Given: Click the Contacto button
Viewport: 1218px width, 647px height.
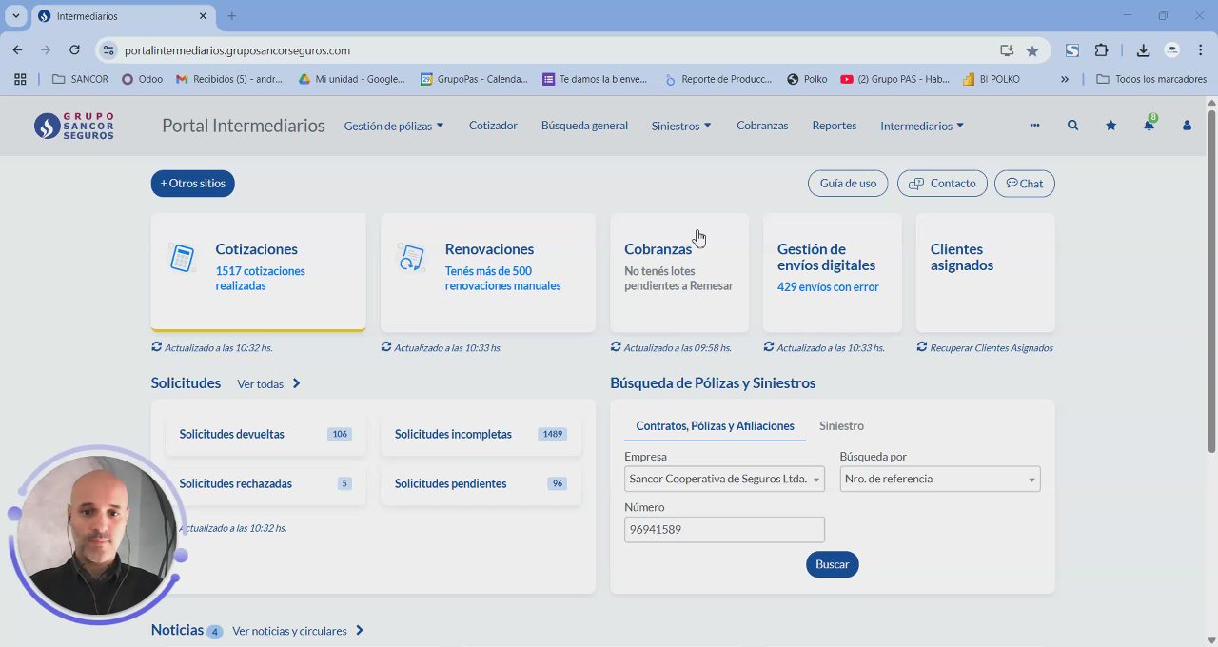Looking at the screenshot, I should pyautogui.click(x=942, y=184).
